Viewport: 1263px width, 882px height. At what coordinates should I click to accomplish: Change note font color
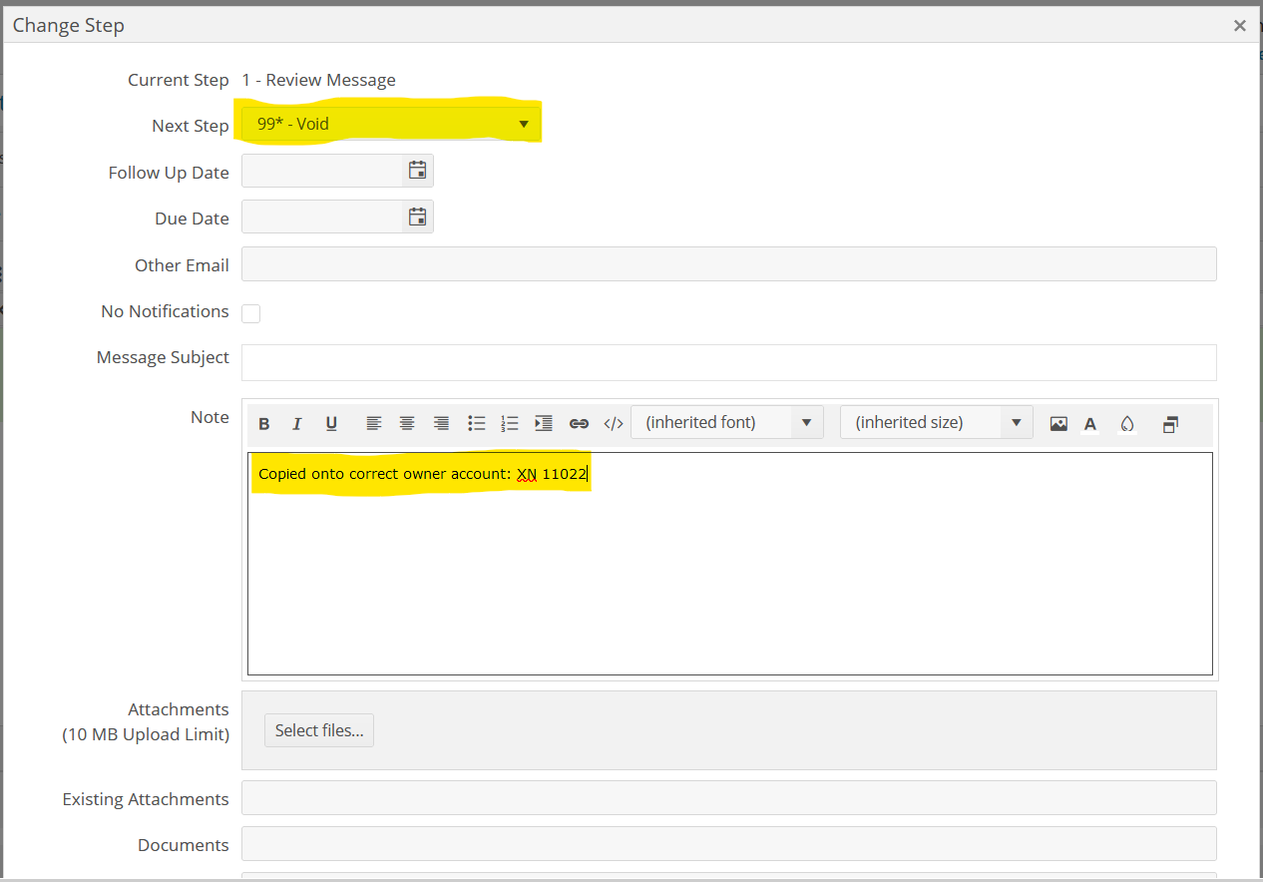(1090, 423)
